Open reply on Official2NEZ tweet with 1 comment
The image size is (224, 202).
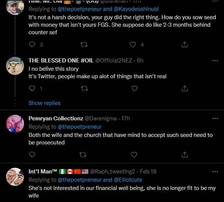tap(32, 88)
